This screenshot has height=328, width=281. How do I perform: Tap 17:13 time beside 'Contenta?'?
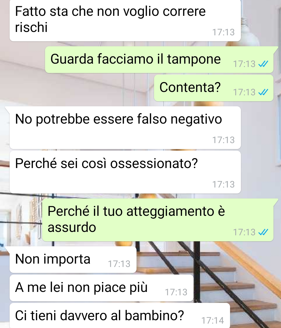click(x=244, y=92)
